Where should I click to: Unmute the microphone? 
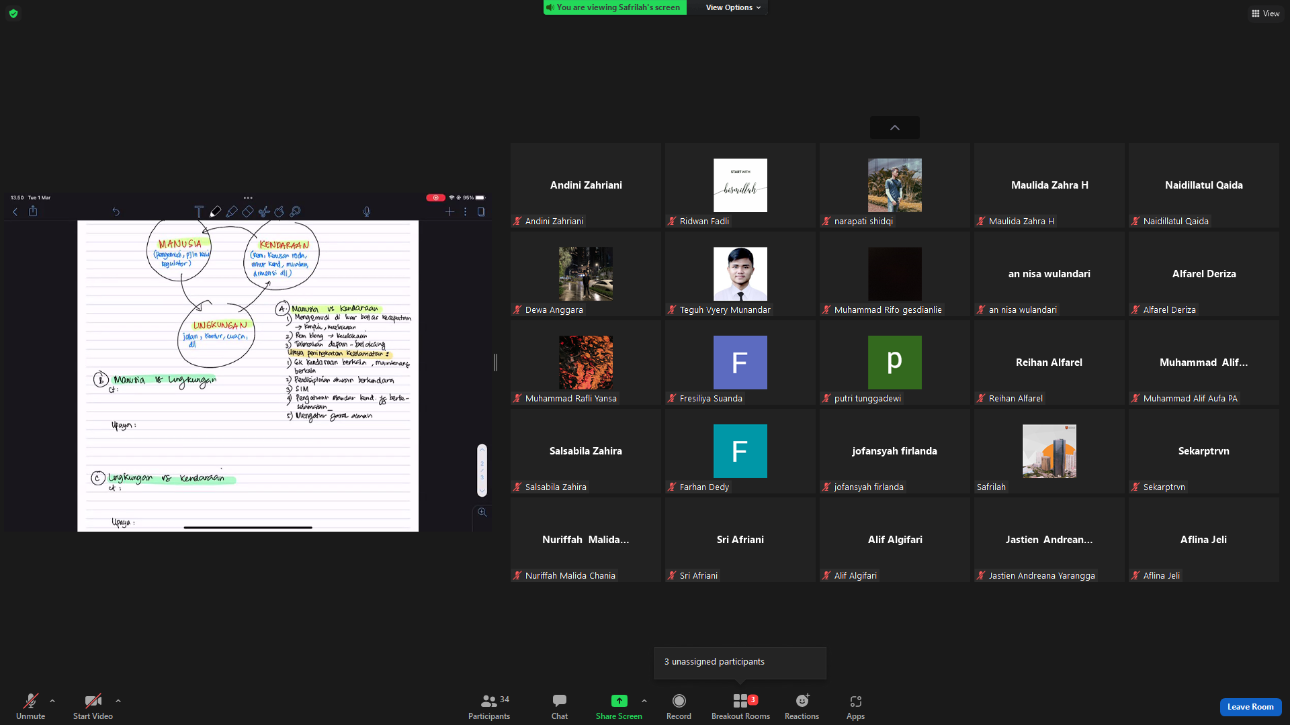(x=30, y=706)
